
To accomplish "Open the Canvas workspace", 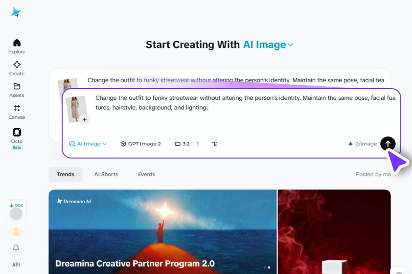I will pos(17,112).
